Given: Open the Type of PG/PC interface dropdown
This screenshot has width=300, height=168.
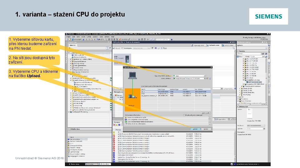Looking at the screenshot, I should coord(204,76).
